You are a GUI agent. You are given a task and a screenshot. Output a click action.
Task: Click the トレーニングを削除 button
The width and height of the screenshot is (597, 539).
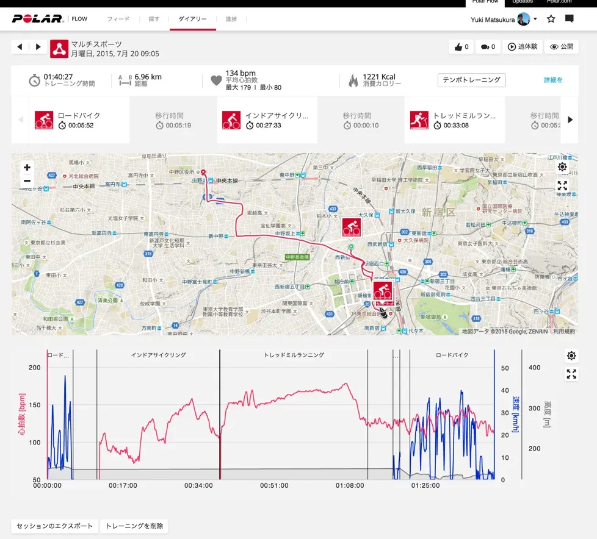(x=134, y=526)
